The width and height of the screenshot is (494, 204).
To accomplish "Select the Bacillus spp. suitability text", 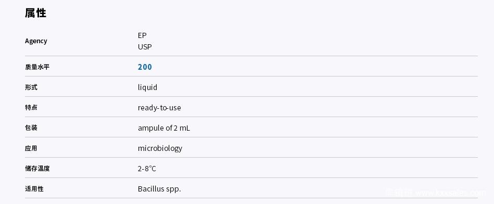I will tap(159, 189).
